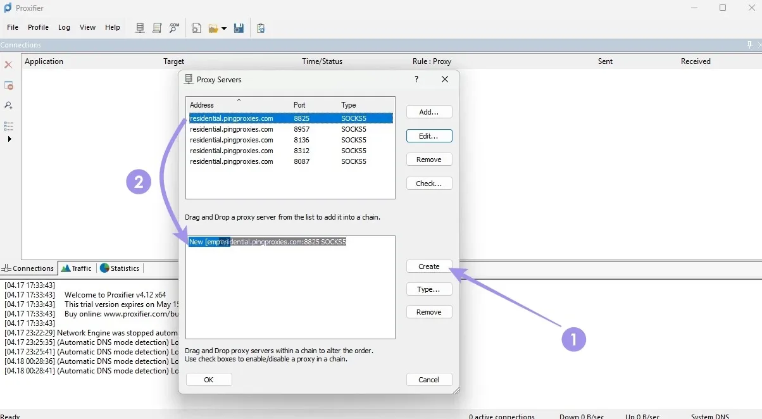Screen dimensions: 762x419
Task: Click the lower Remove button for chains
Action: pyautogui.click(x=429, y=312)
